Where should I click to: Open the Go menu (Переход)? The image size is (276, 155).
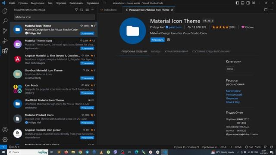(61, 3)
